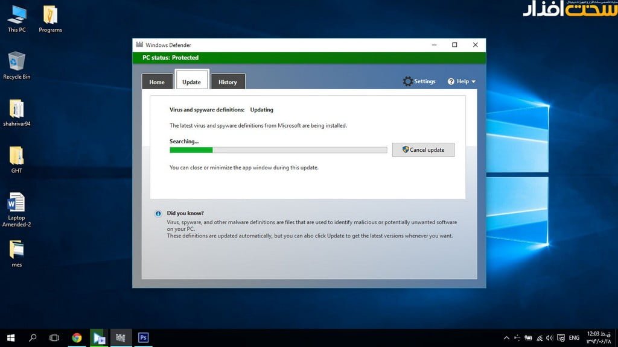Open the History tab
Viewport: 618px width, 347px height.
pos(228,82)
